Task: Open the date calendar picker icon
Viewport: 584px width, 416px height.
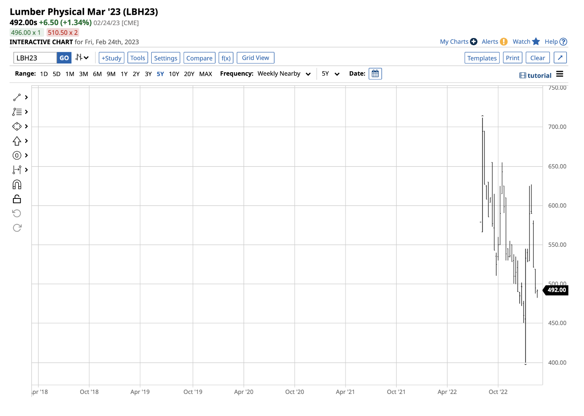Action: tap(375, 74)
